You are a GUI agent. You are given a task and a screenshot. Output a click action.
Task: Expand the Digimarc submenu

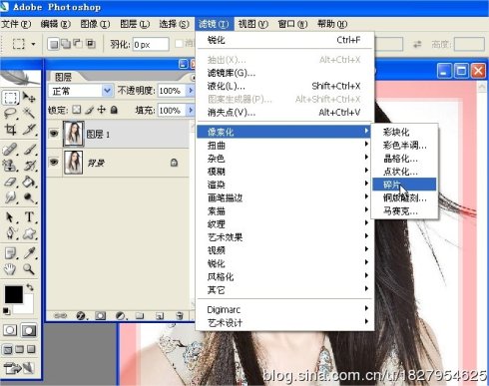tap(285, 309)
